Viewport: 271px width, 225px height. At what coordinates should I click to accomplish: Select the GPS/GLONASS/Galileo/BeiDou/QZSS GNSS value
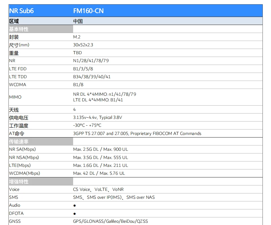(110, 221)
